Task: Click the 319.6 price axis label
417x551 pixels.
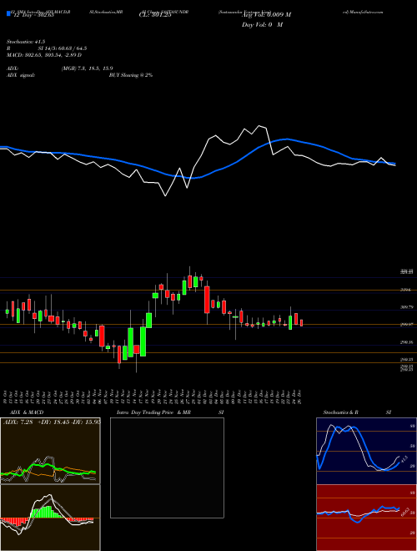Action: tap(406, 290)
